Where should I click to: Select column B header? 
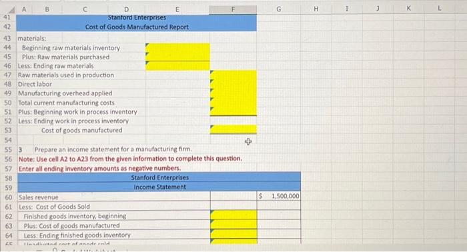tap(47, 9)
